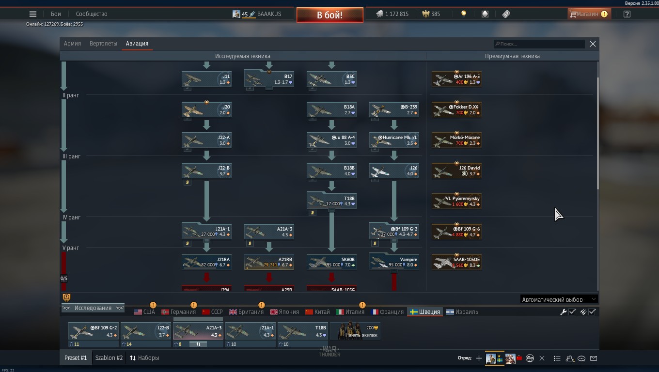Select the J11 aircraft in tree
The height and width of the screenshot is (372, 659).
pyautogui.click(x=206, y=79)
